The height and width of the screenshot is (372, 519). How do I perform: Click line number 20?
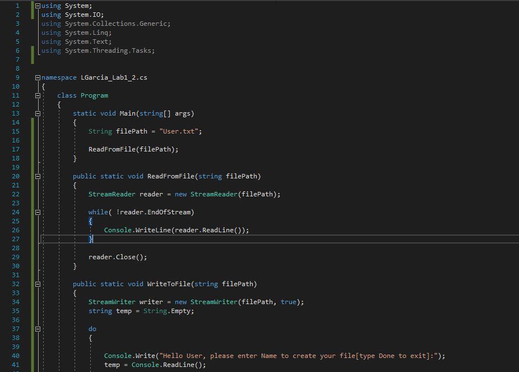point(17,176)
